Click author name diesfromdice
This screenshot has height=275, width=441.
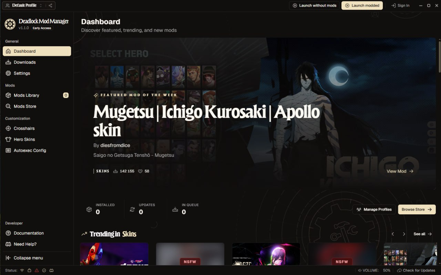tap(115, 145)
